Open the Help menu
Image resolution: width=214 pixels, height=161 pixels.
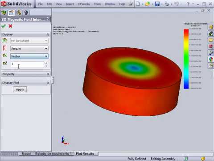click(122, 4)
